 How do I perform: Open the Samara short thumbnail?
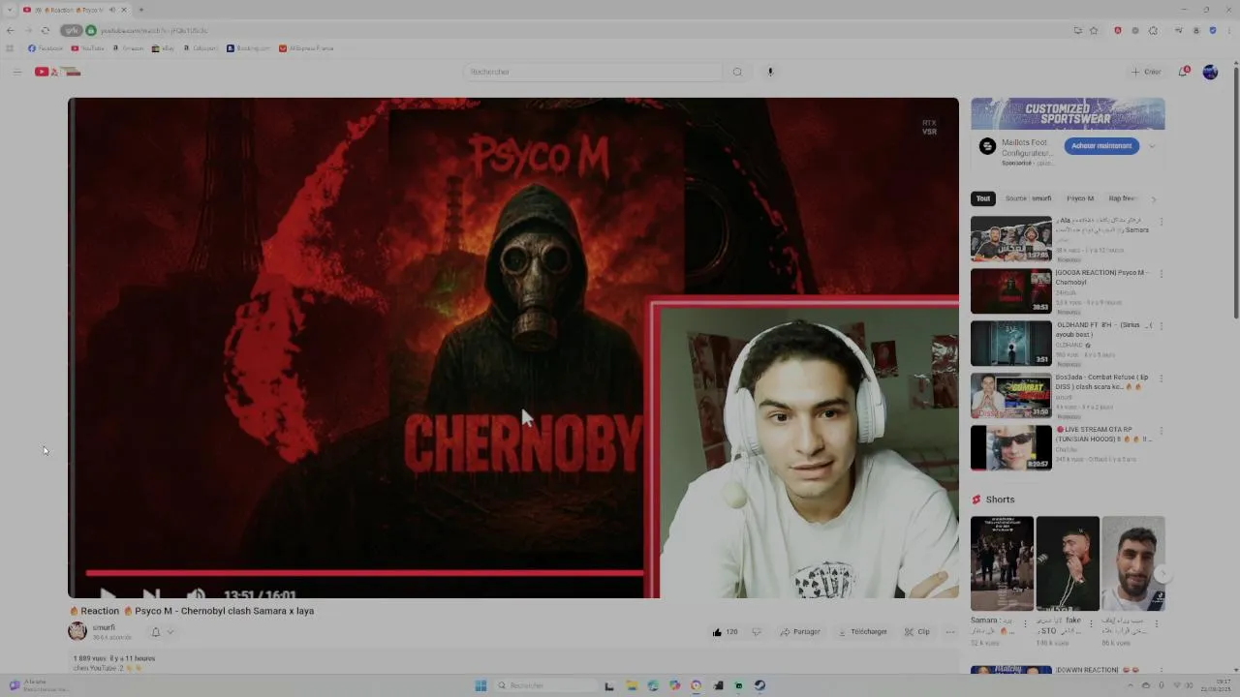1002,563
